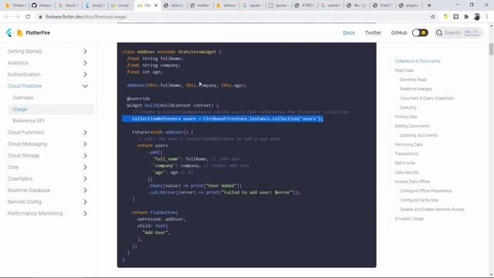Click the page vertical scrollbar thumb
The width and height of the screenshot is (494, 278).
pos(491,49)
